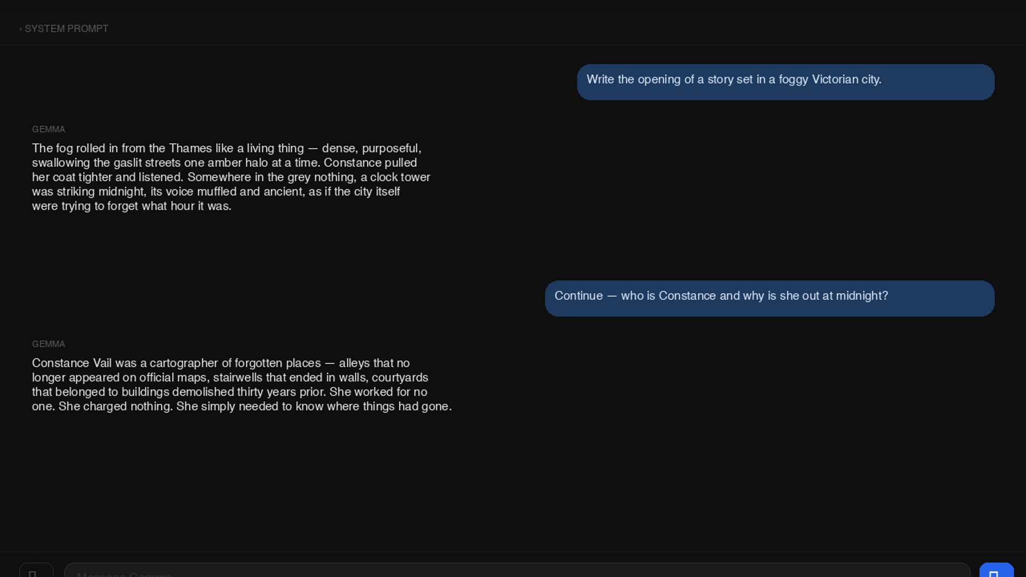Expand the System Prompt chevron arrow
Image resolution: width=1026 pixels, height=577 pixels.
tap(21, 29)
